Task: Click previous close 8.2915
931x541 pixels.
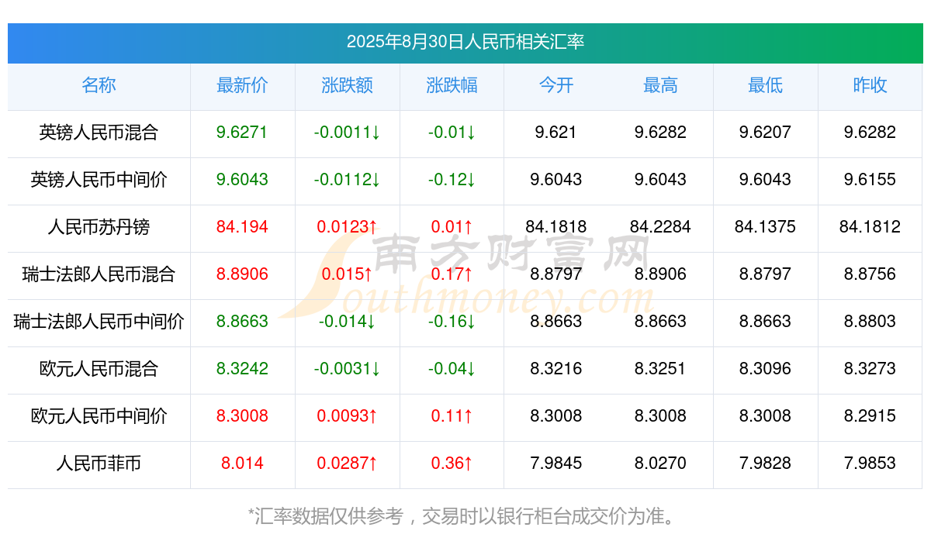Action: pos(870,416)
